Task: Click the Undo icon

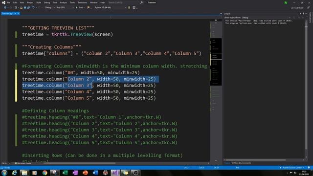Action: [33, 8]
